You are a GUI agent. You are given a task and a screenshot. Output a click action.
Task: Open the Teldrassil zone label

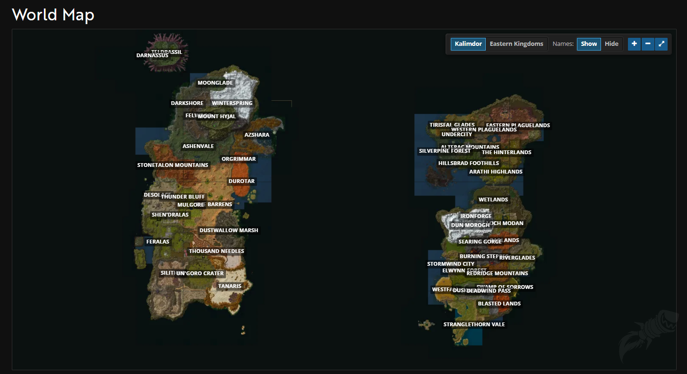pyautogui.click(x=166, y=52)
